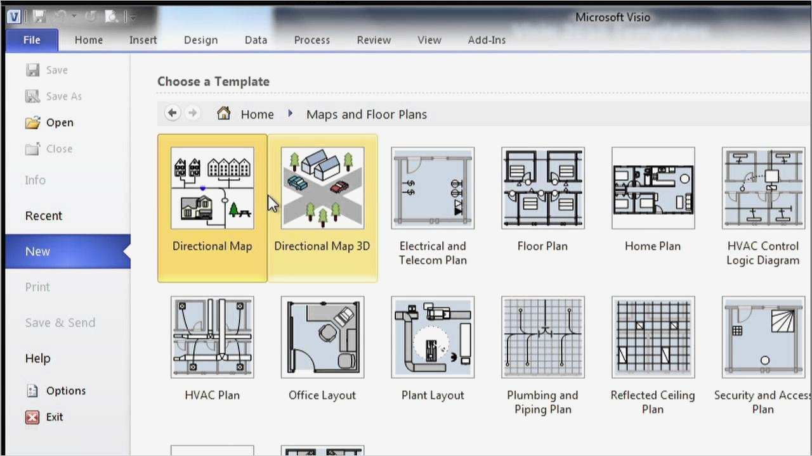
Task: Select the Data ribbon tab
Action: click(256, 40)
